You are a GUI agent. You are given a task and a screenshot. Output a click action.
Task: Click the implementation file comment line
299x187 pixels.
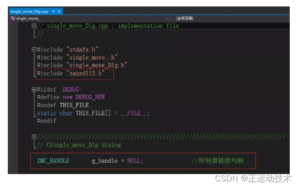108,26
